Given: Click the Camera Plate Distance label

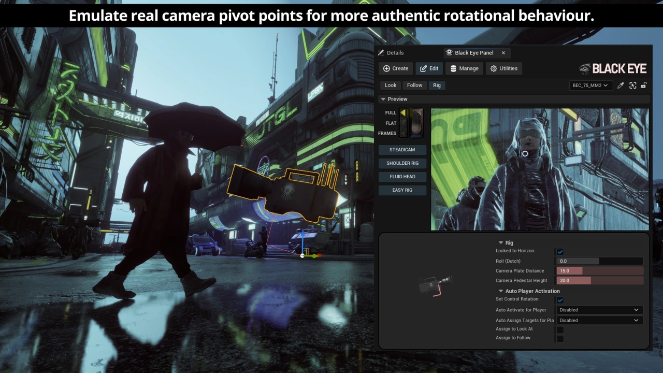Looking at the screenshot, I should 520,271.
